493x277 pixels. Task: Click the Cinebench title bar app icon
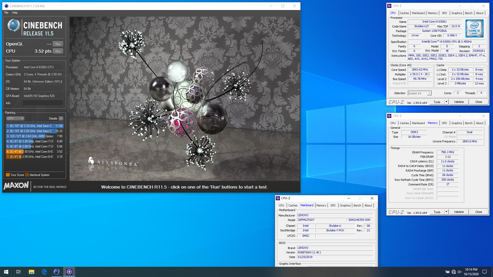pyautogui.click(x=6, y=6)
